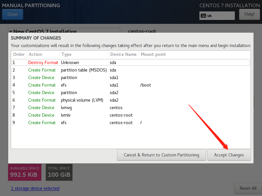Click the Reset All button
Viewport: 262px width, 196px height.
click(248, 188)
